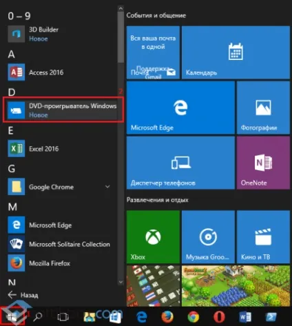Open the farm game tile
The width and height of the screenshot is (292, 326).
[x=236, y=286]
